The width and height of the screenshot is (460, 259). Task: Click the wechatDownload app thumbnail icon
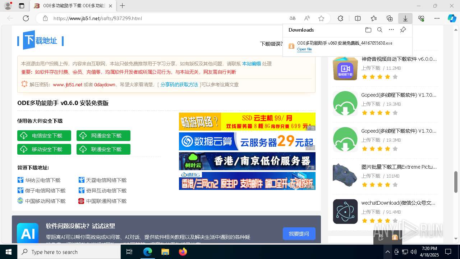coord(345,212)
